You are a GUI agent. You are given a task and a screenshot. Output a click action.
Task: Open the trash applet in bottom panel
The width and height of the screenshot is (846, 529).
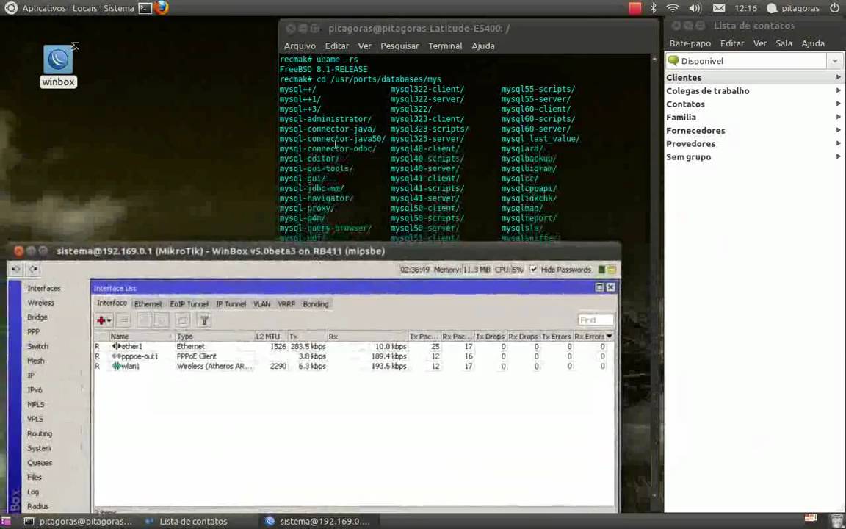(x=837, y=521)
